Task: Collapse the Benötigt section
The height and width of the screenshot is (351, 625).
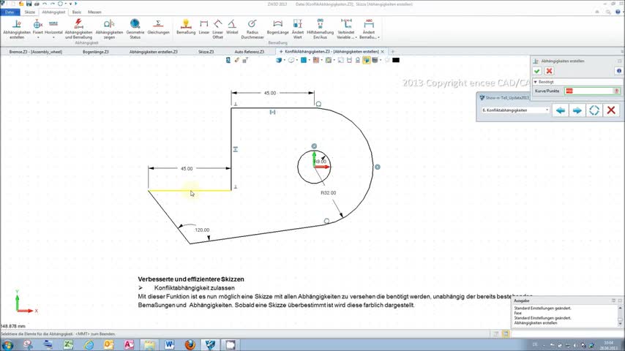Action: coord(535,82)
